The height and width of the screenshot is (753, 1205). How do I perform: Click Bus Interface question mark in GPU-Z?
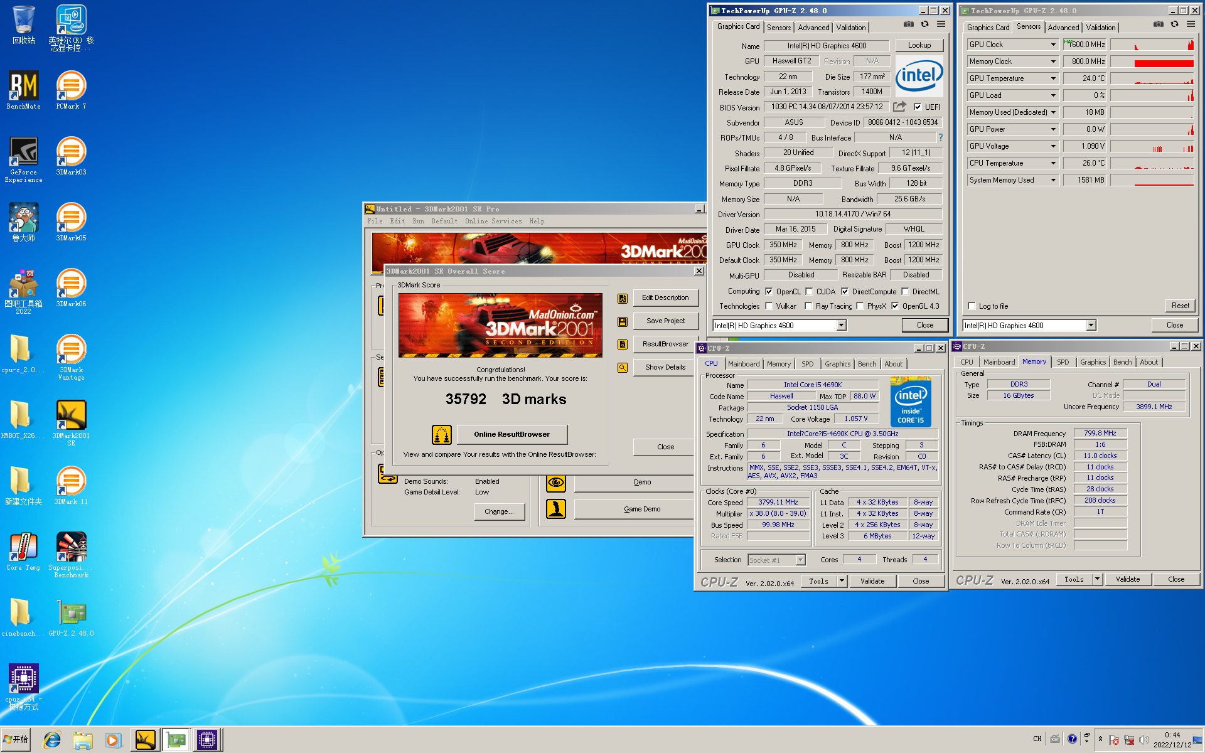pos(940,137)
